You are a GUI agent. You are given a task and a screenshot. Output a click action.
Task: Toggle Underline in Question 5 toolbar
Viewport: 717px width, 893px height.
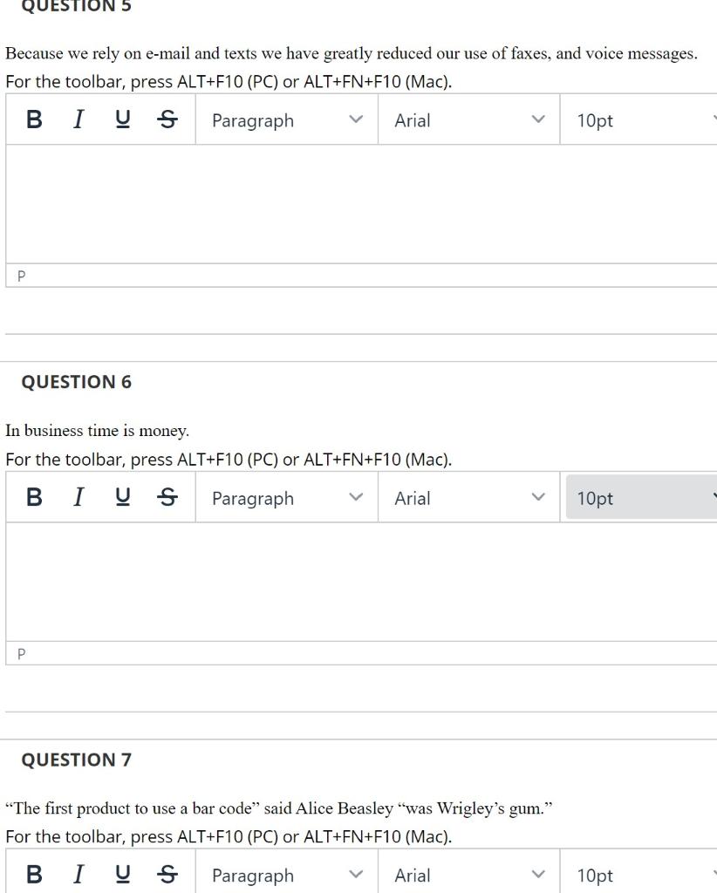[x=121, y=120]
